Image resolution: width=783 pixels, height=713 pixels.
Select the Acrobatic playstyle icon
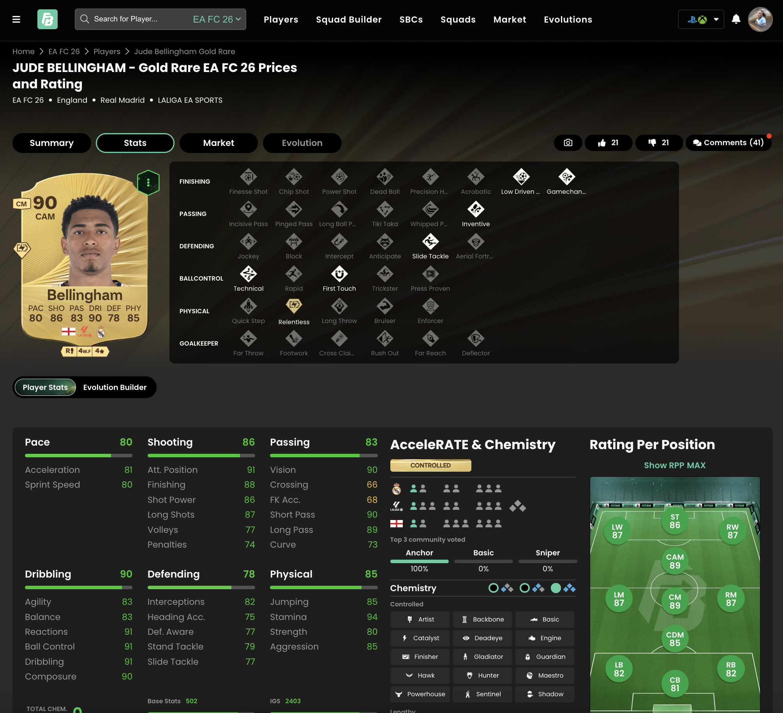click(x=476, y=177)
